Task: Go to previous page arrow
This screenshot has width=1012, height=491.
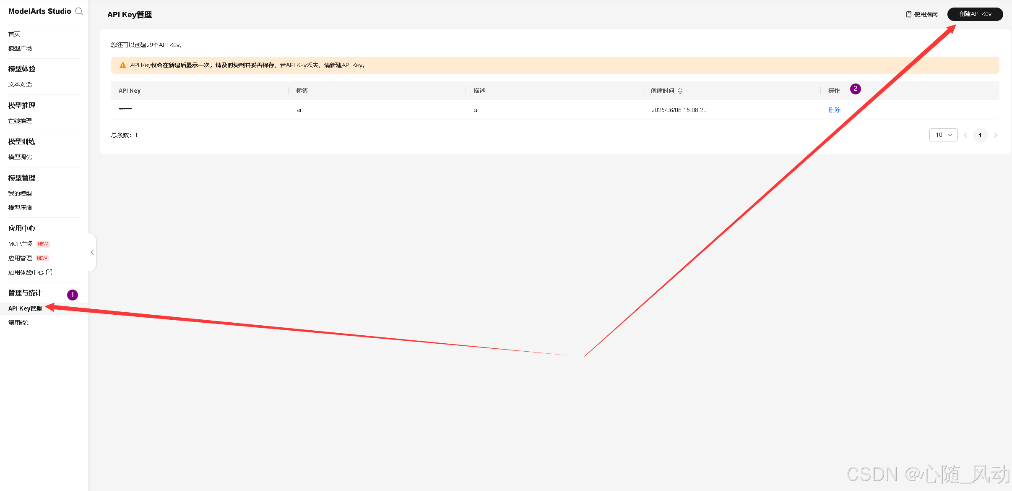Action: click(965, 135)
